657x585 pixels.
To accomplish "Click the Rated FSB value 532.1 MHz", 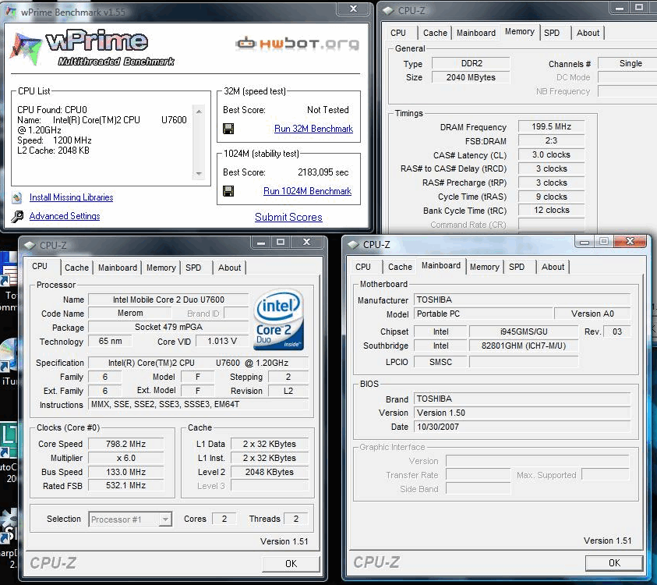I will pyautogui.click(x=125, y=486).
